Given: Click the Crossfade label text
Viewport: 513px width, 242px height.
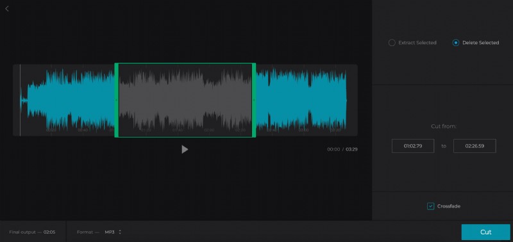Looking at the screenshot, I should pyautogui.click(x=448, y=206).
